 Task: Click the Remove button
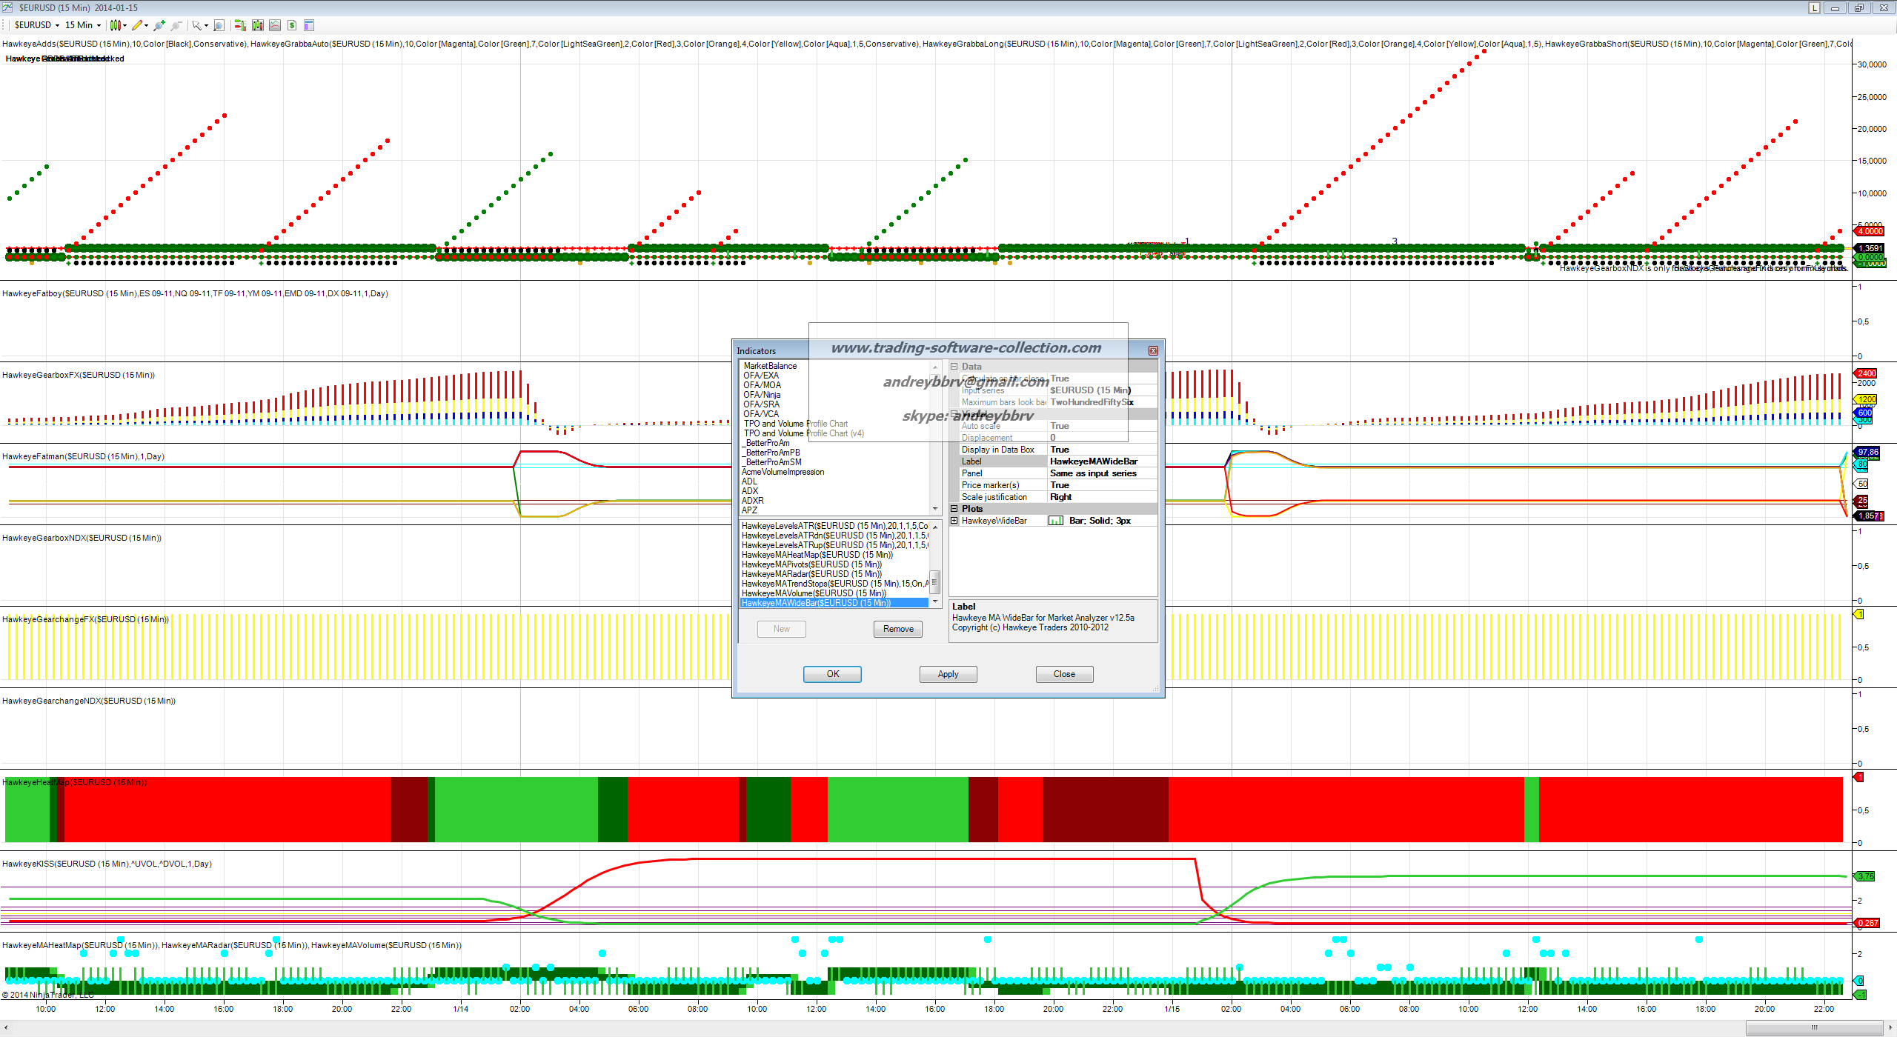pos(898,629)
